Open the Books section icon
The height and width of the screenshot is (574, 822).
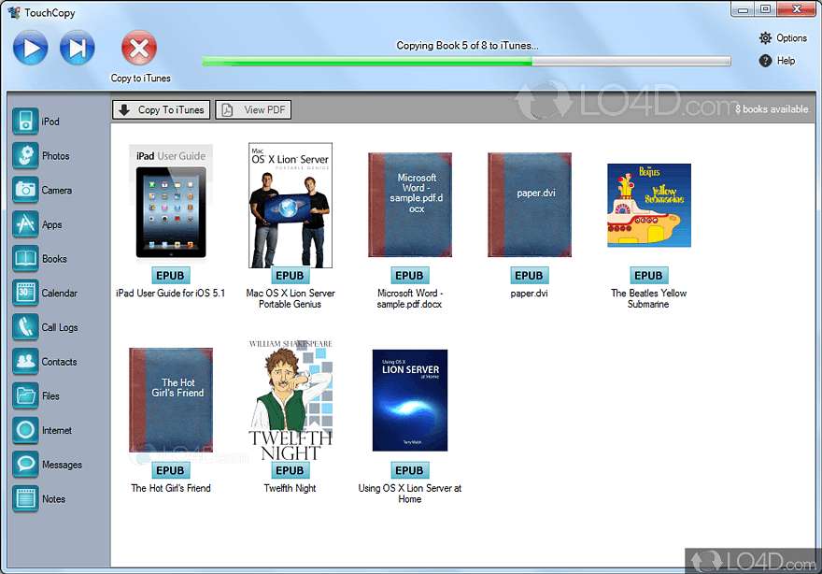[x=25, y=259]
